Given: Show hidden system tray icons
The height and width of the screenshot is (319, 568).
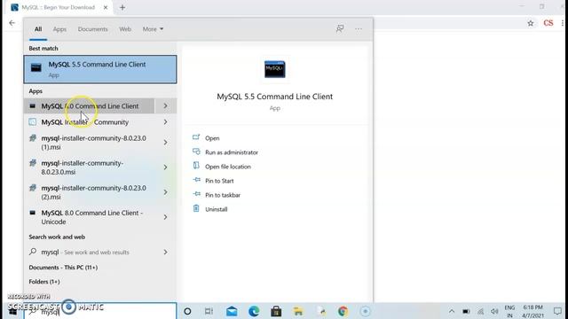Looking at the screenshot, I should pyautogui.click(x=452, y=311).
